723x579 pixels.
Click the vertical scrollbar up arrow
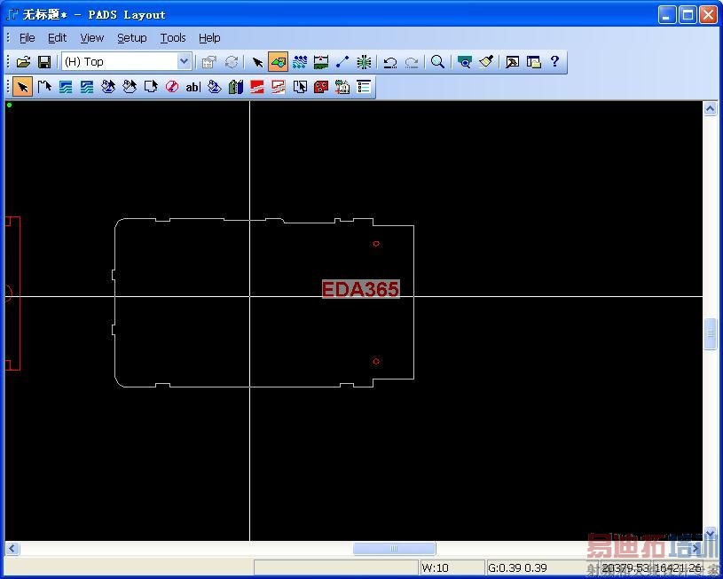[710, 109]
